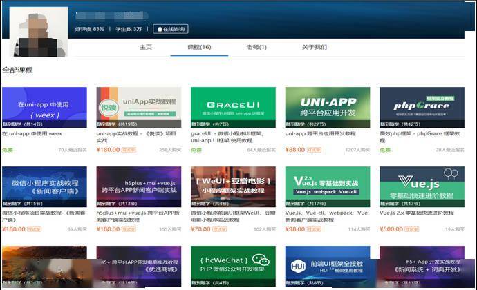The height and width of the screenshot is (290, 477).
Task: Click the ¥98.00 price
Action: pyautogui.click(x=295, y=229)
